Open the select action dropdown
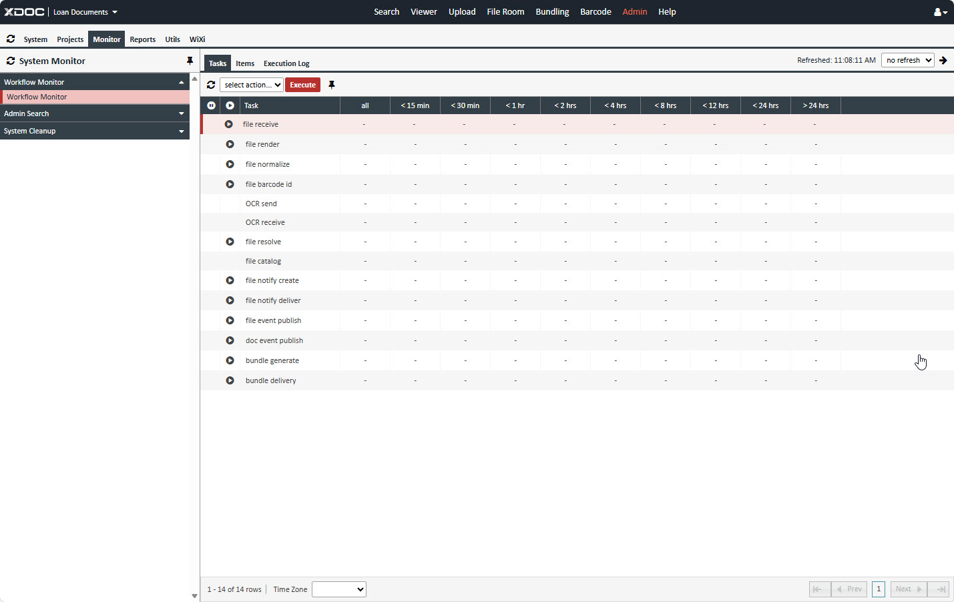Screen dimensions: 954x602 (252, 85)
